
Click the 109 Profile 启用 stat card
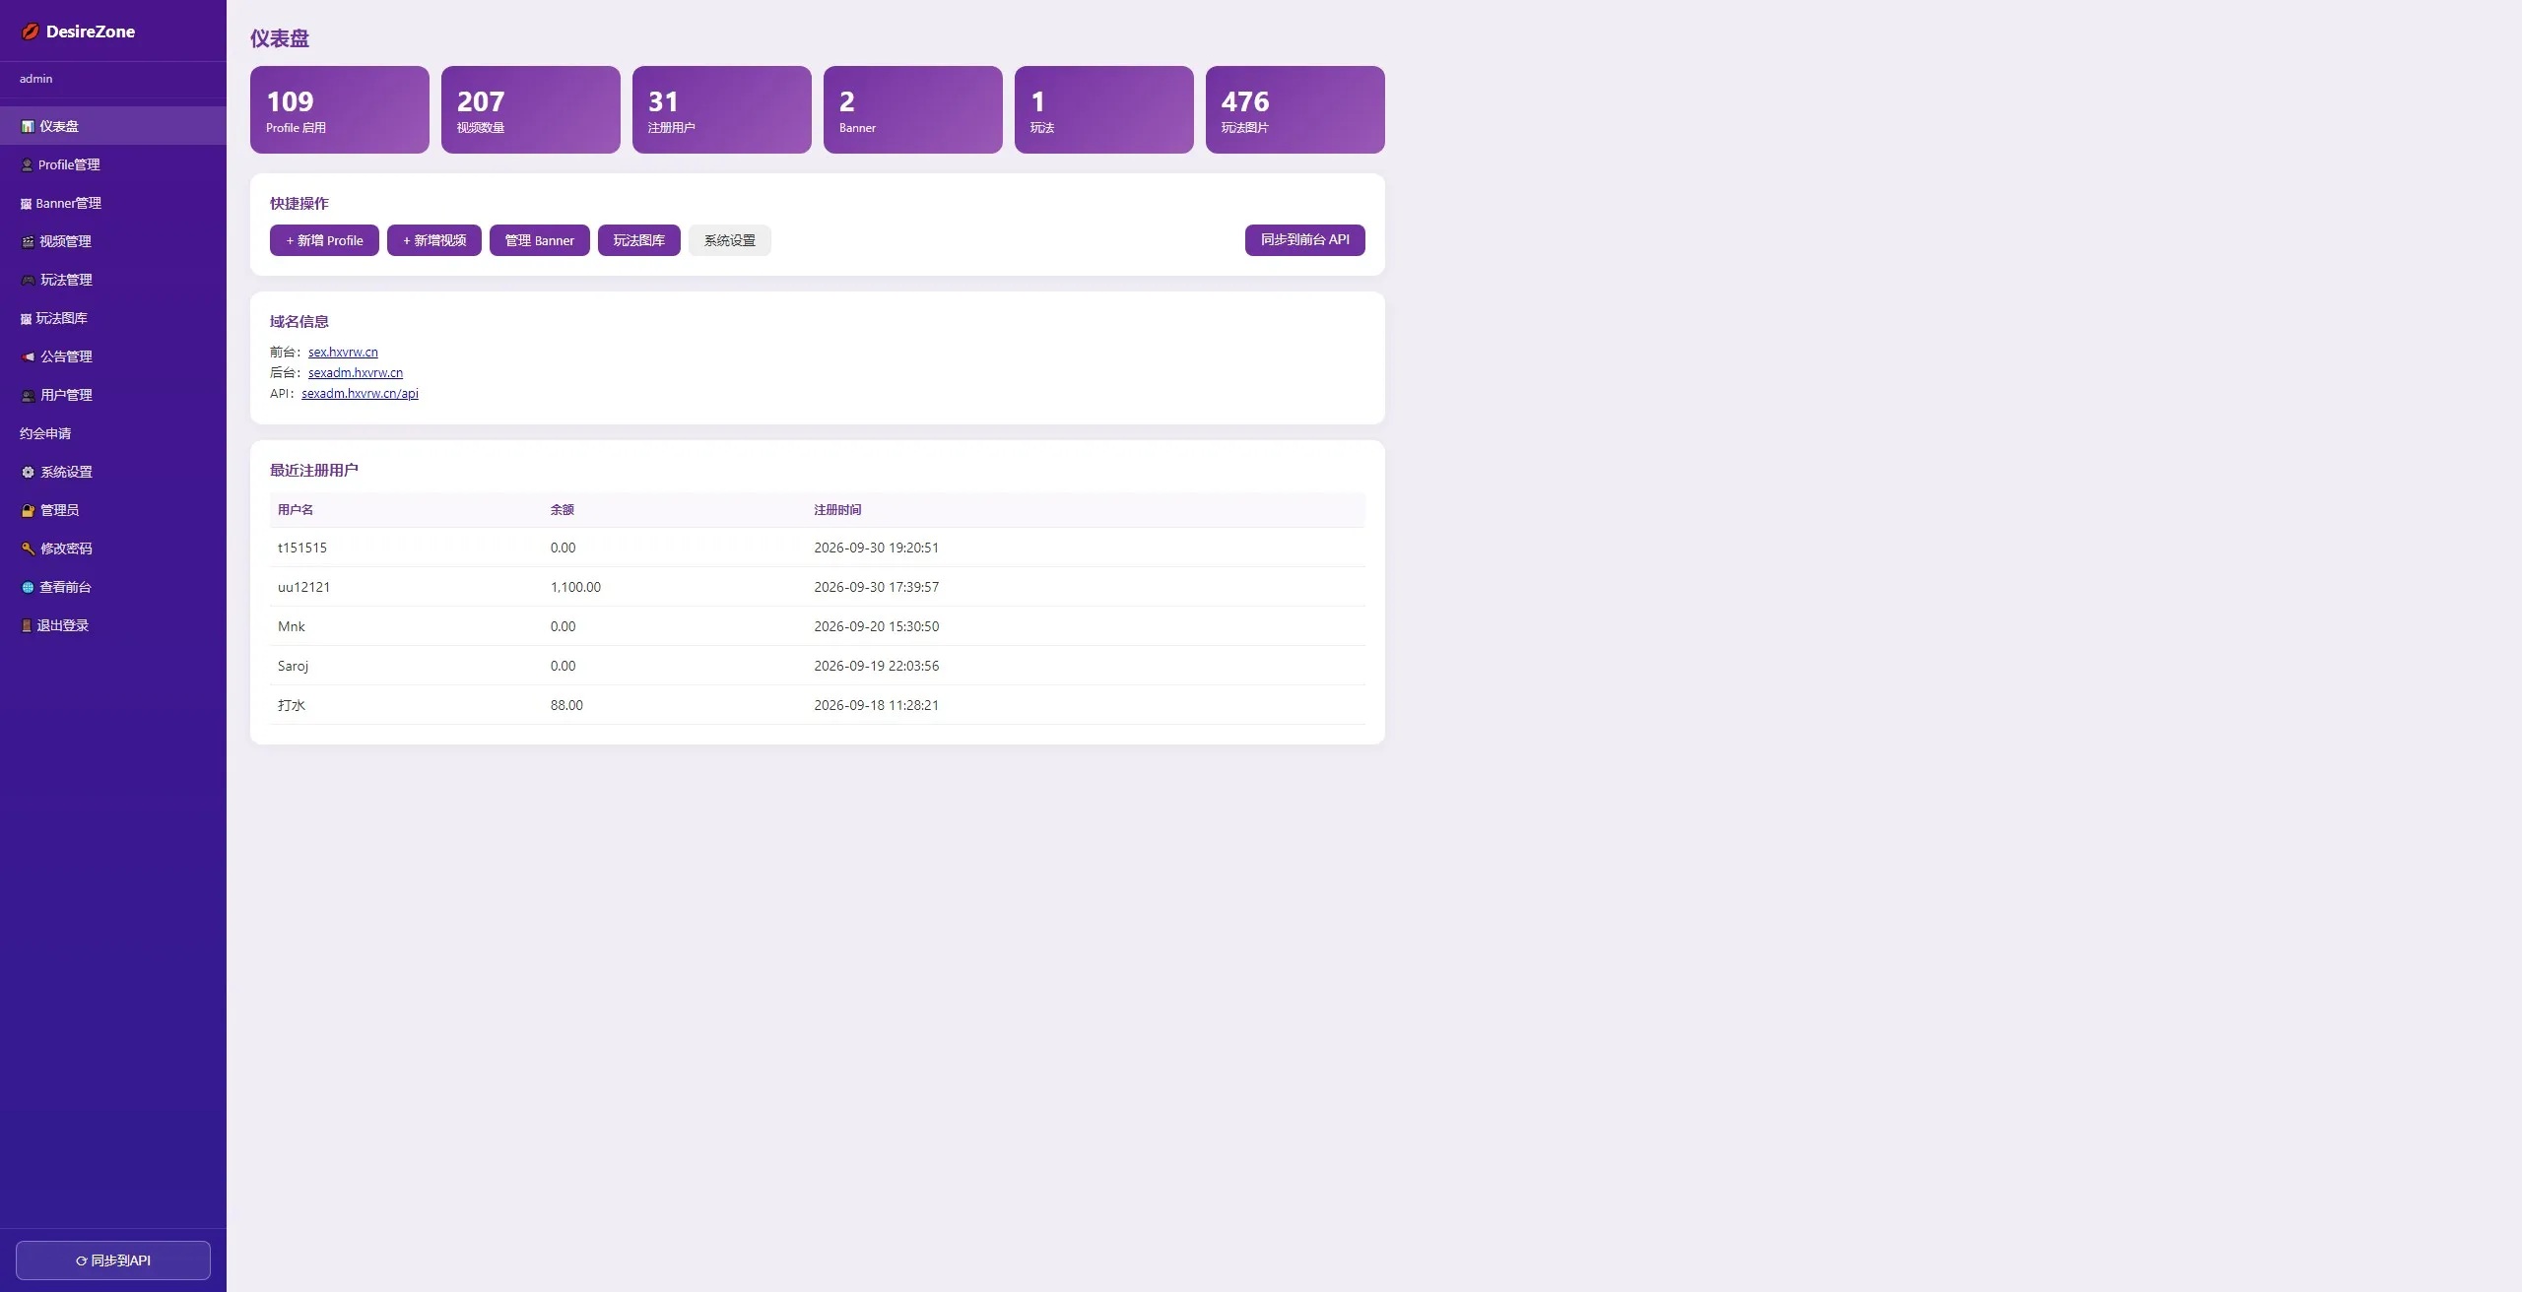pyautogui.click(x=340, y=109)
